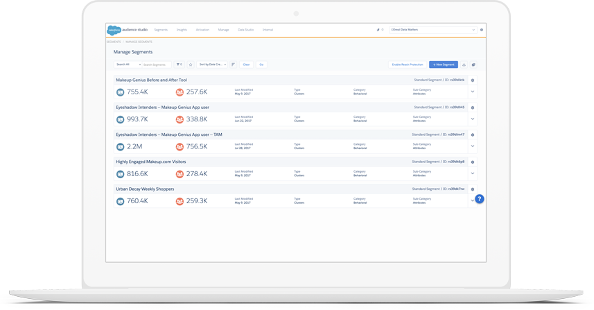Open the Sort by Date dropdown
This screenshot has width=594, height=310.
click(212, 64)
